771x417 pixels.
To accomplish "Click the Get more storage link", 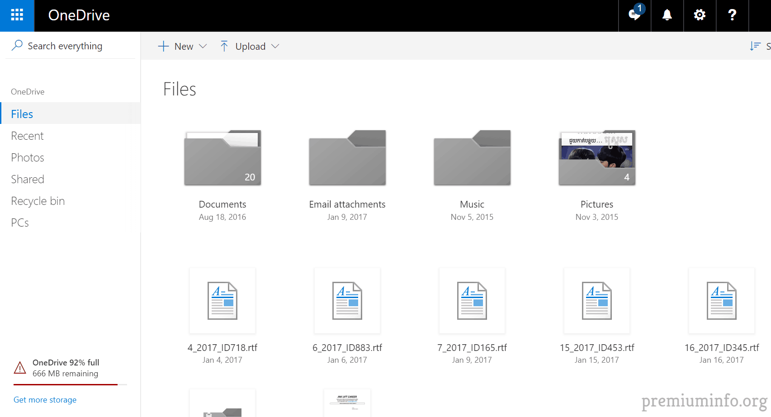I will coord(45,400).
